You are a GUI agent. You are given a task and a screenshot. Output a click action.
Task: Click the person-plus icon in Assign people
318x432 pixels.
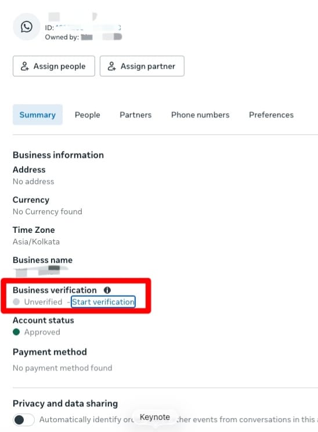pyautogui.click(x=25, y=66)
